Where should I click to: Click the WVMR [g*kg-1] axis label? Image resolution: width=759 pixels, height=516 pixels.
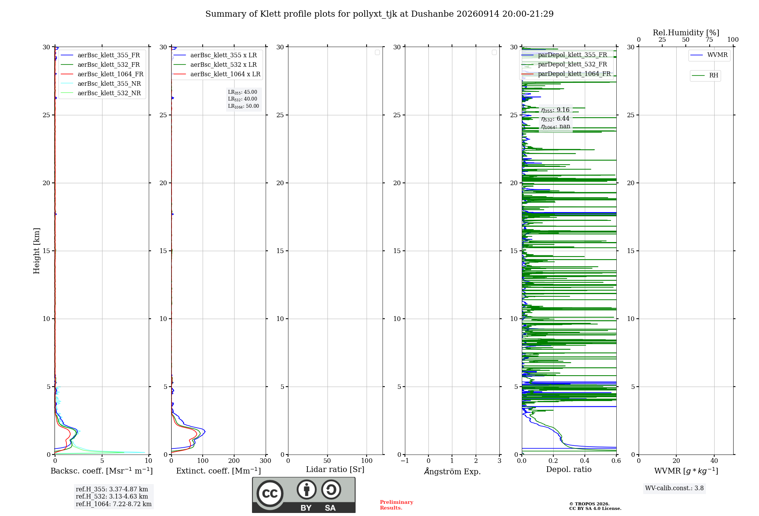click(686, 471)
